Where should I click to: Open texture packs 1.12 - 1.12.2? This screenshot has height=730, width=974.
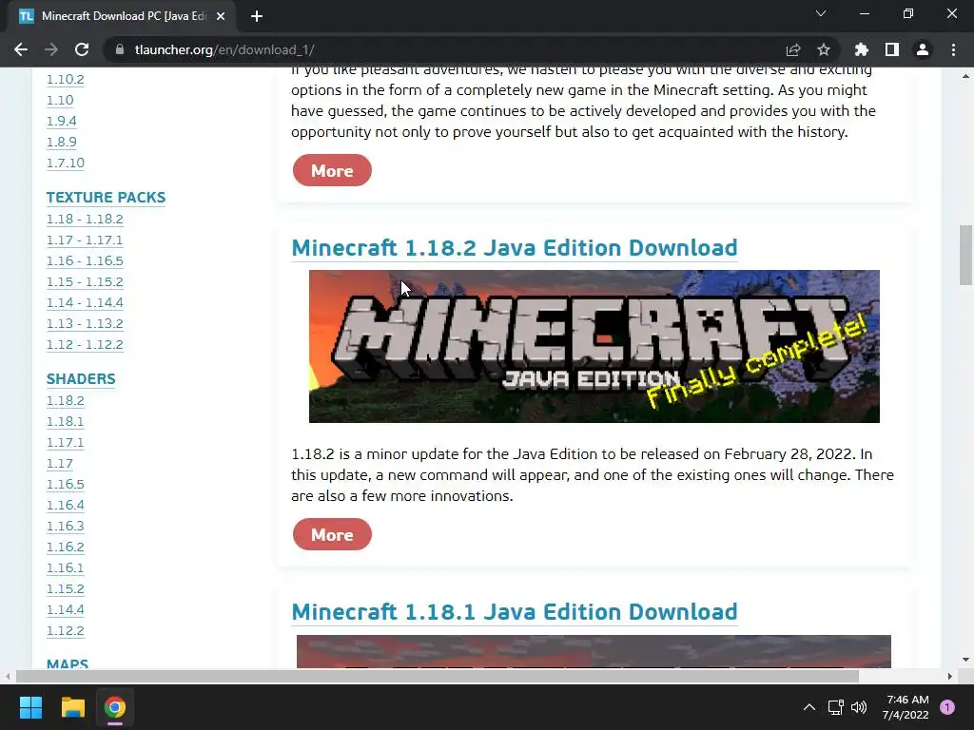pos(85,344)
